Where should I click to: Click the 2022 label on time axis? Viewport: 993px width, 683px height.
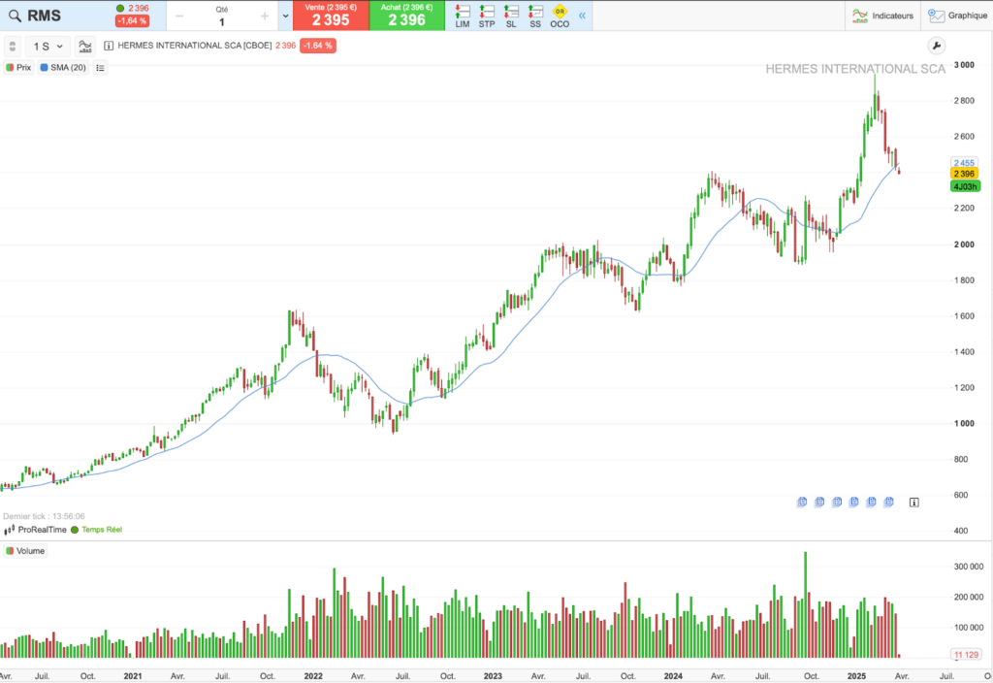pos(313,676)
